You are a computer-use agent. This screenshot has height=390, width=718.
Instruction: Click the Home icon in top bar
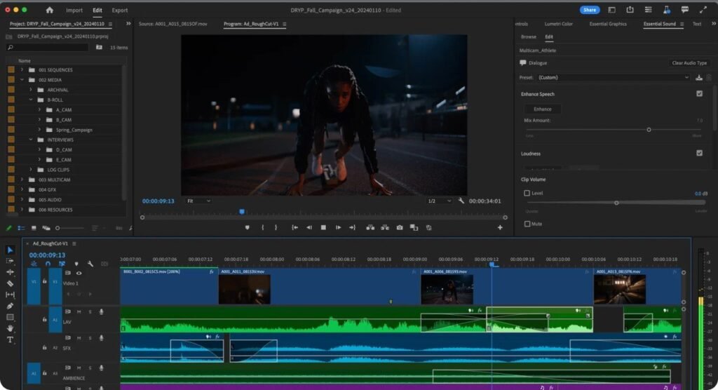pyautogui.click(x=50, y=10)
